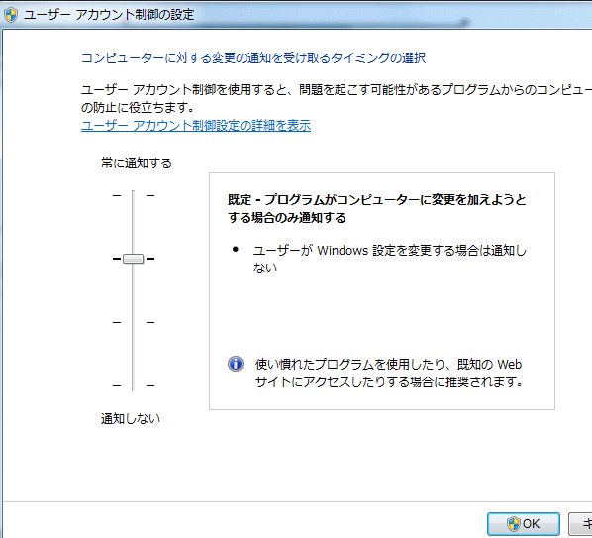Click recommendation text 使い慣れたプログラムを使用したり
Screen dimensions: 592x538
pyautogui.click(x=389, y=373)
